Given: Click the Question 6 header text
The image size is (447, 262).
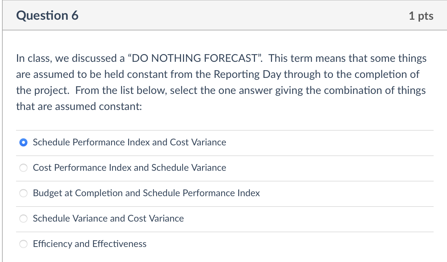Looking at the screenshot, I should pyautogui.click(x=47, y=15).
